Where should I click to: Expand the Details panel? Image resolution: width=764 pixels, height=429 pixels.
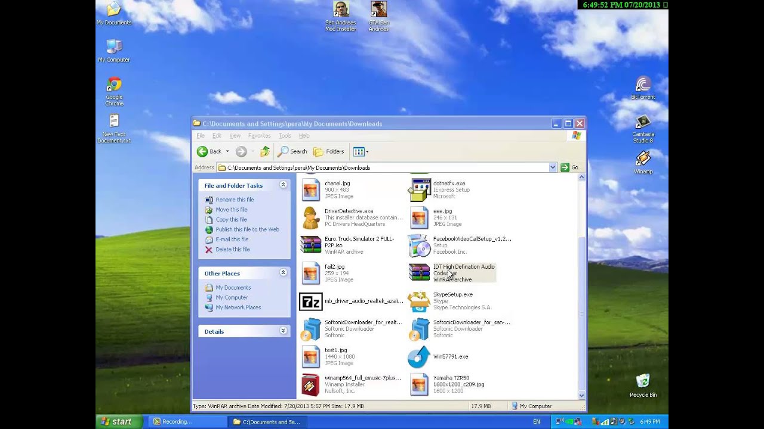click(x=284, y=331)
